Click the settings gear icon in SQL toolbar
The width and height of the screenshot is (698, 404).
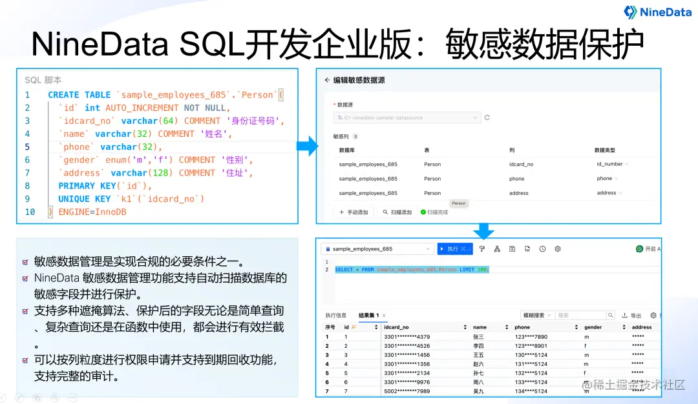tap(558, 249)
